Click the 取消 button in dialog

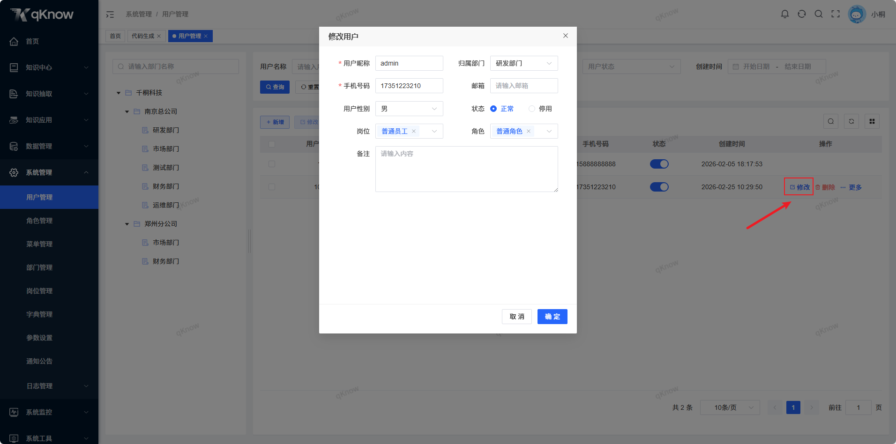[x=517, y=317]
